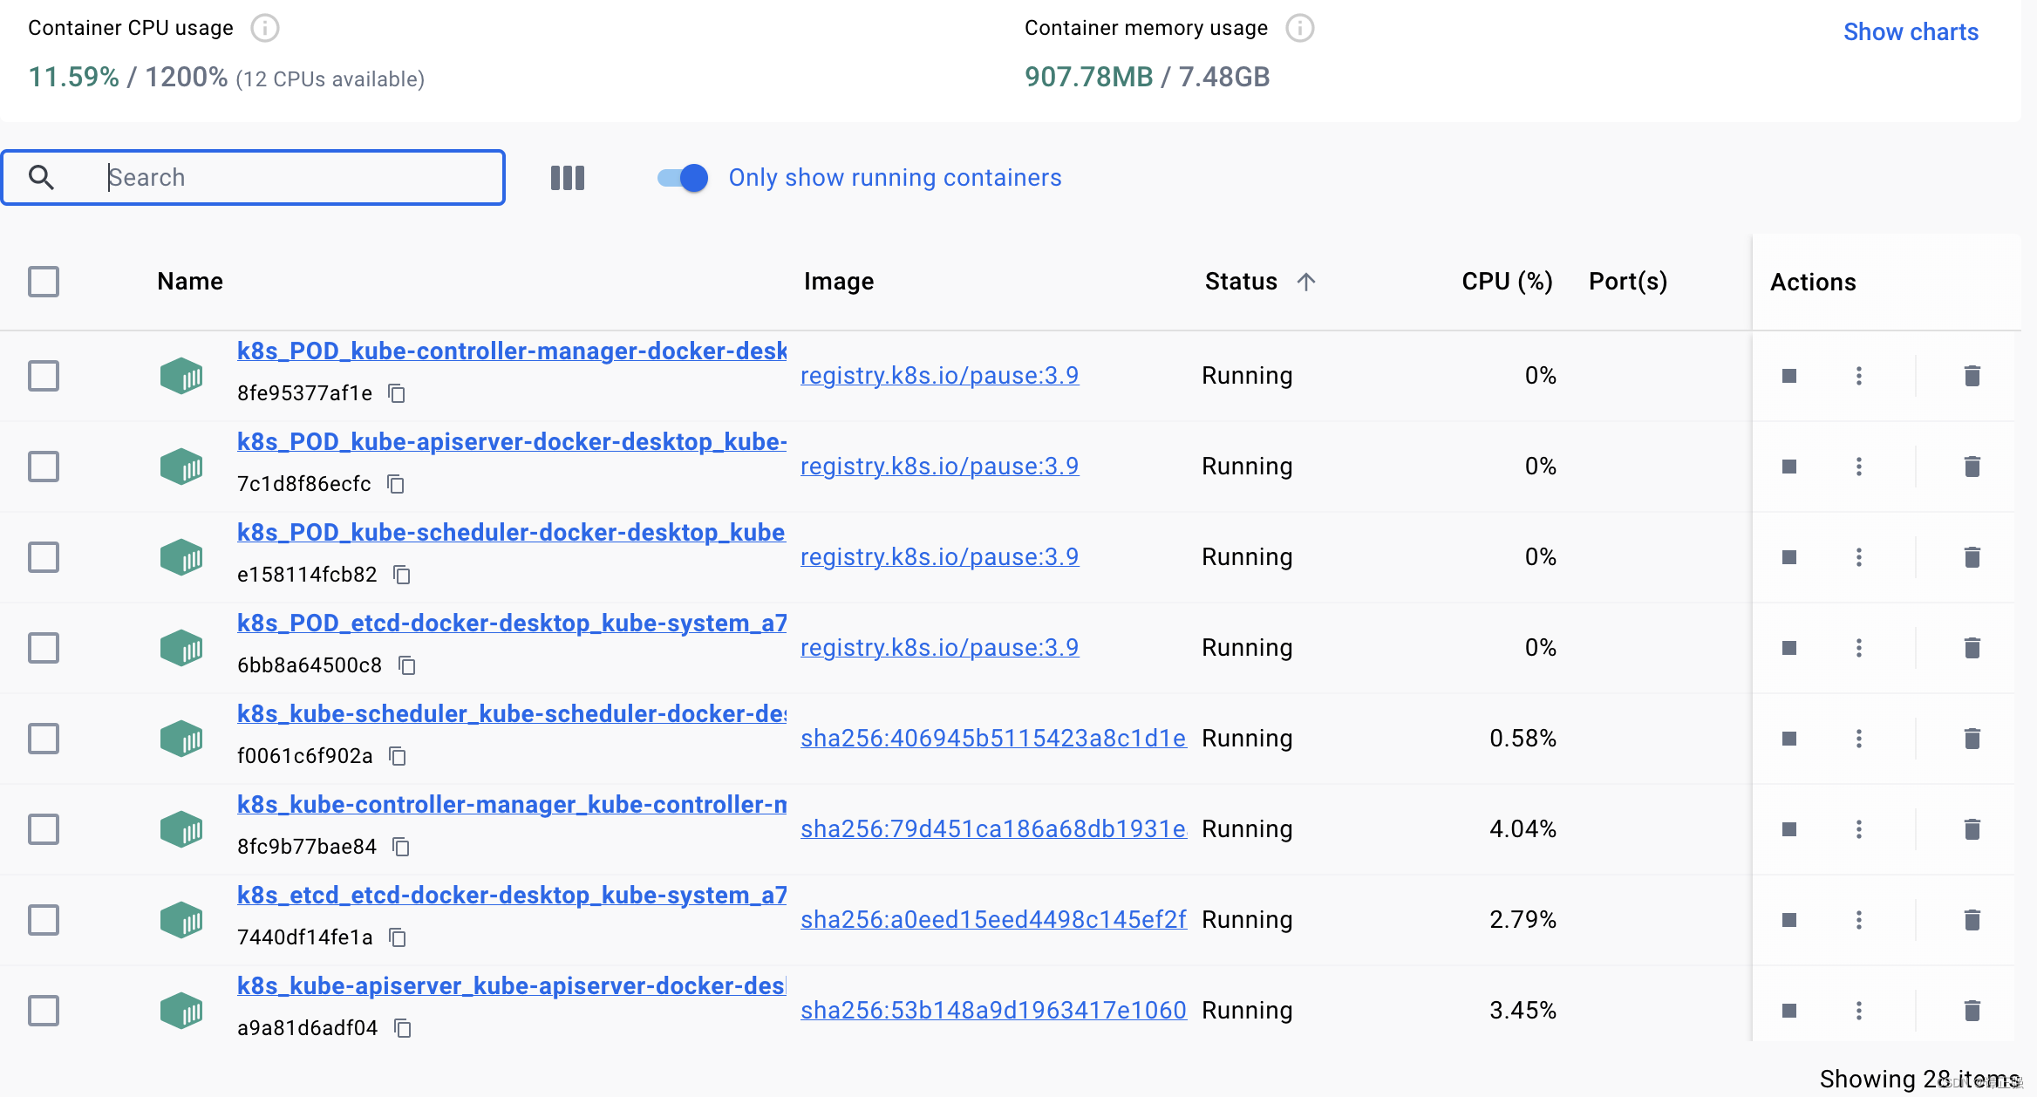
Task: Sort by Name column header
Action: coord(190,282)
